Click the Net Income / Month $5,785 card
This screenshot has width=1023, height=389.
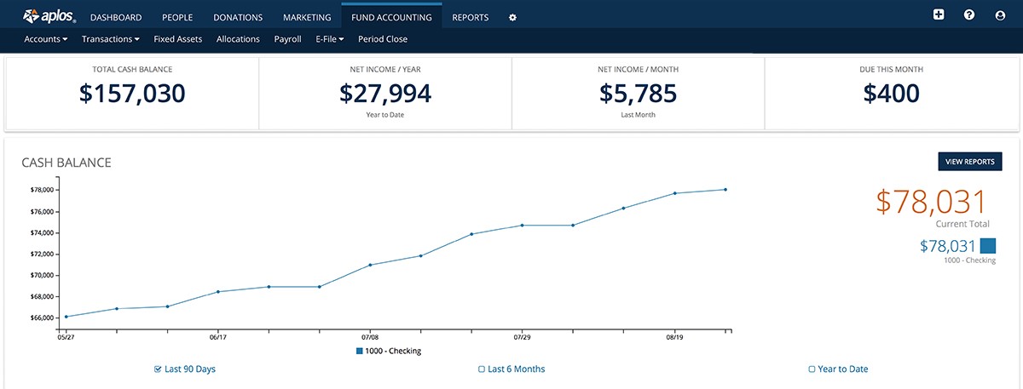(638, 94)
